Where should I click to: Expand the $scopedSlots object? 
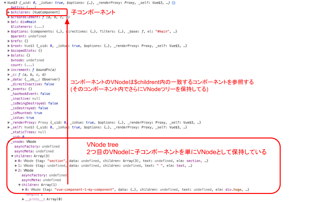(x=9, y=50)
